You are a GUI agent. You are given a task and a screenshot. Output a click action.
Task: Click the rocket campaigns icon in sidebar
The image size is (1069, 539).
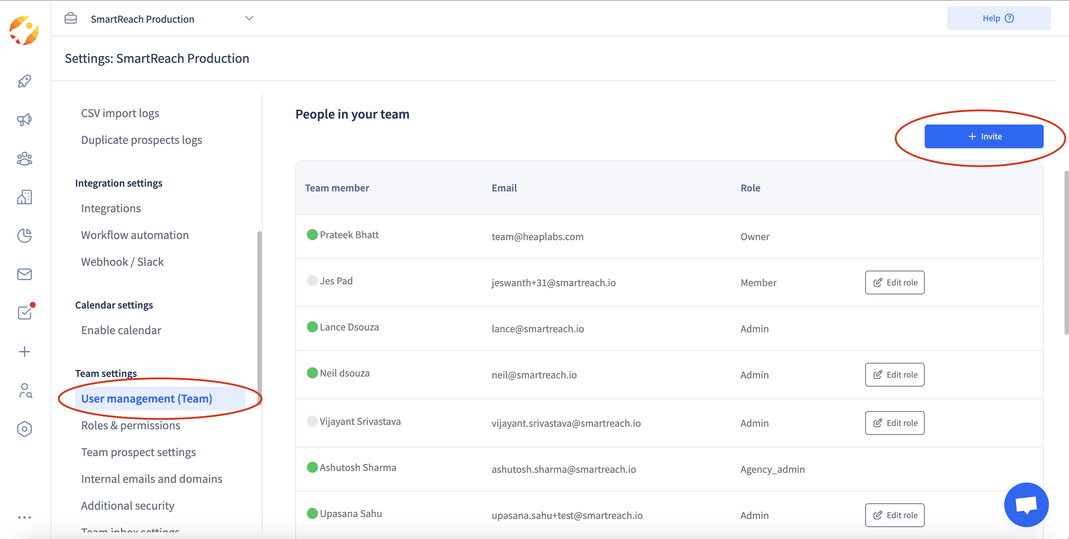[25, 81]
